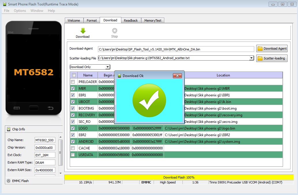Click the phone home key icon
This screenshot has width=298, height=195.
pyautogui.click(x=34, y=108)
